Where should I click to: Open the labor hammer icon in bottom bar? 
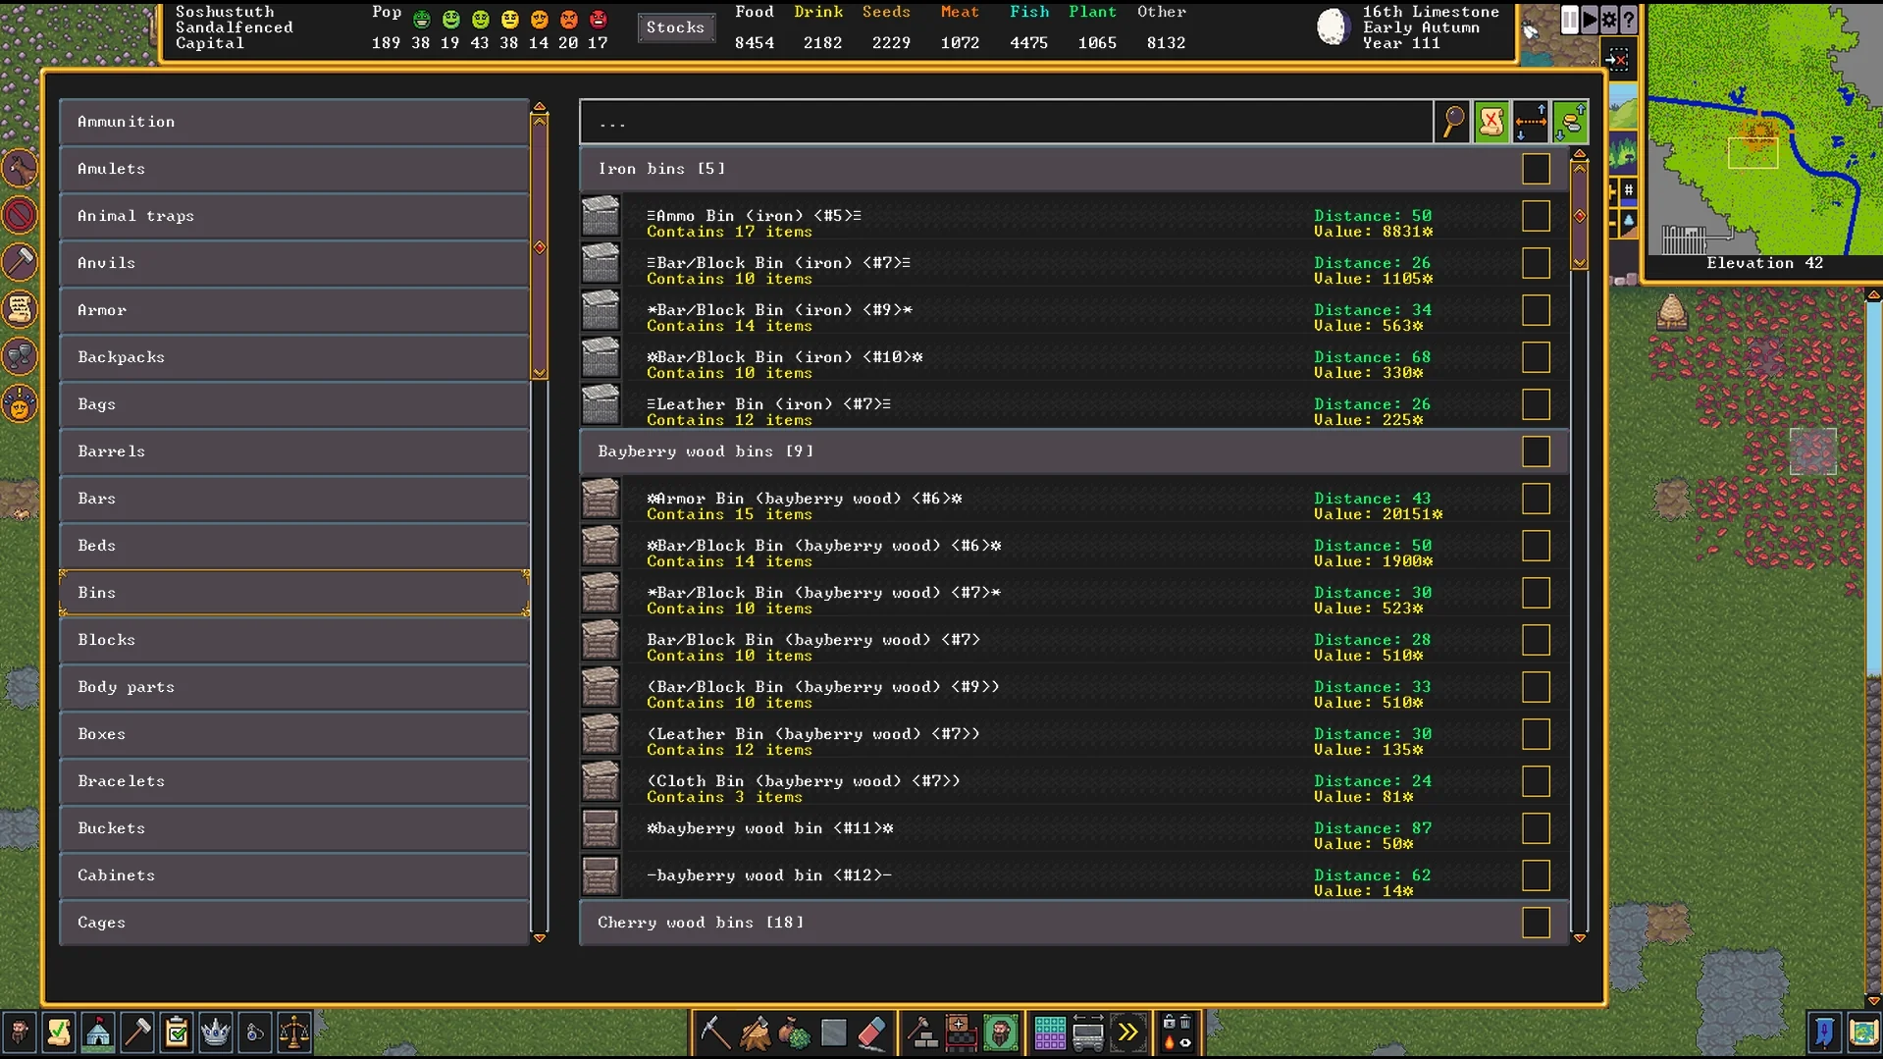pyautogui.click(x=137, y=1033)
